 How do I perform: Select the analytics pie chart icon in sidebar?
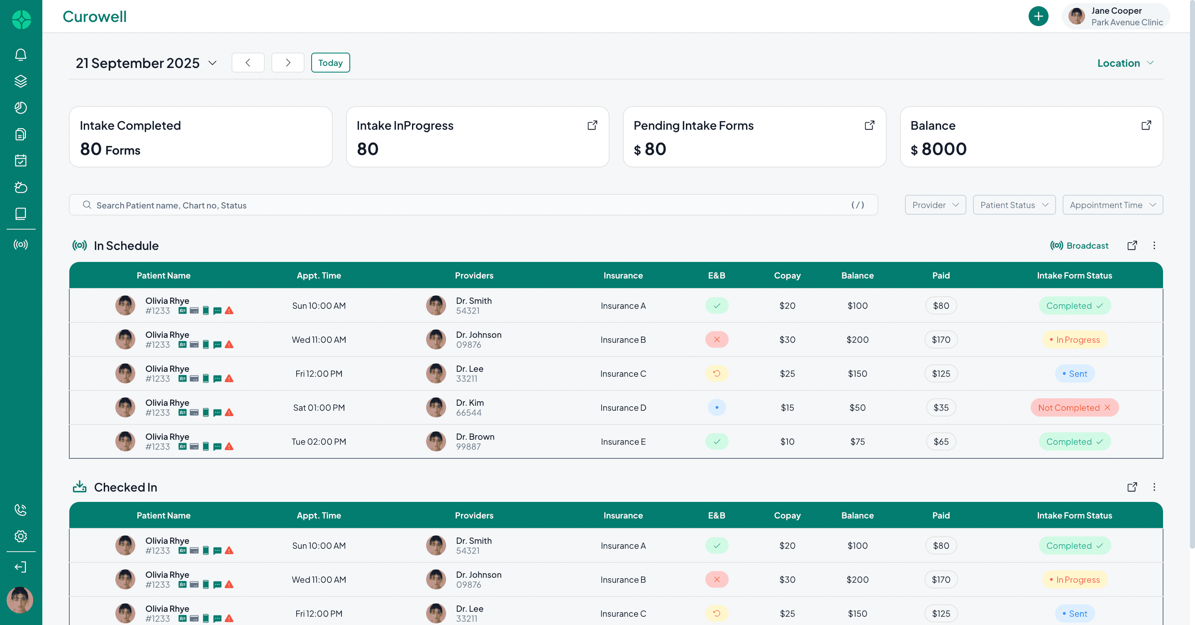click(x=20, y=108)
